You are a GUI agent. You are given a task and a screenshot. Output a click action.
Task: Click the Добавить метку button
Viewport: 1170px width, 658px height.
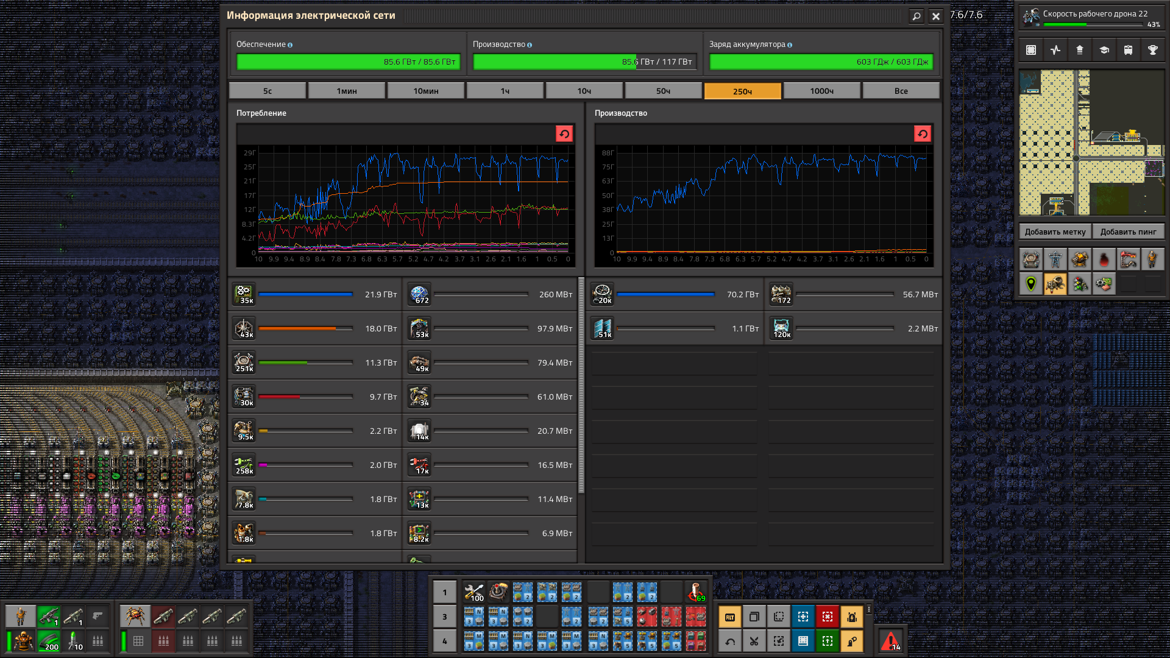1055,232
